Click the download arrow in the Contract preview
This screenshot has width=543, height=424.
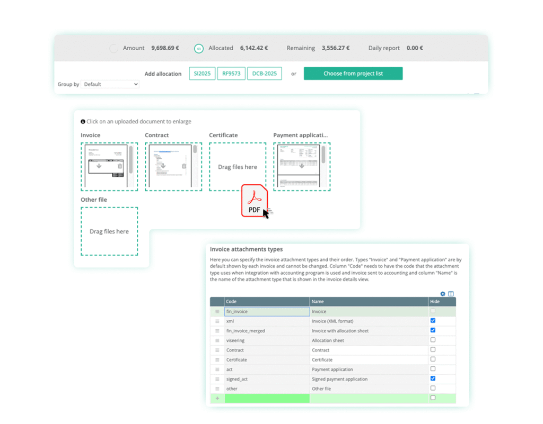click(163, 166)
